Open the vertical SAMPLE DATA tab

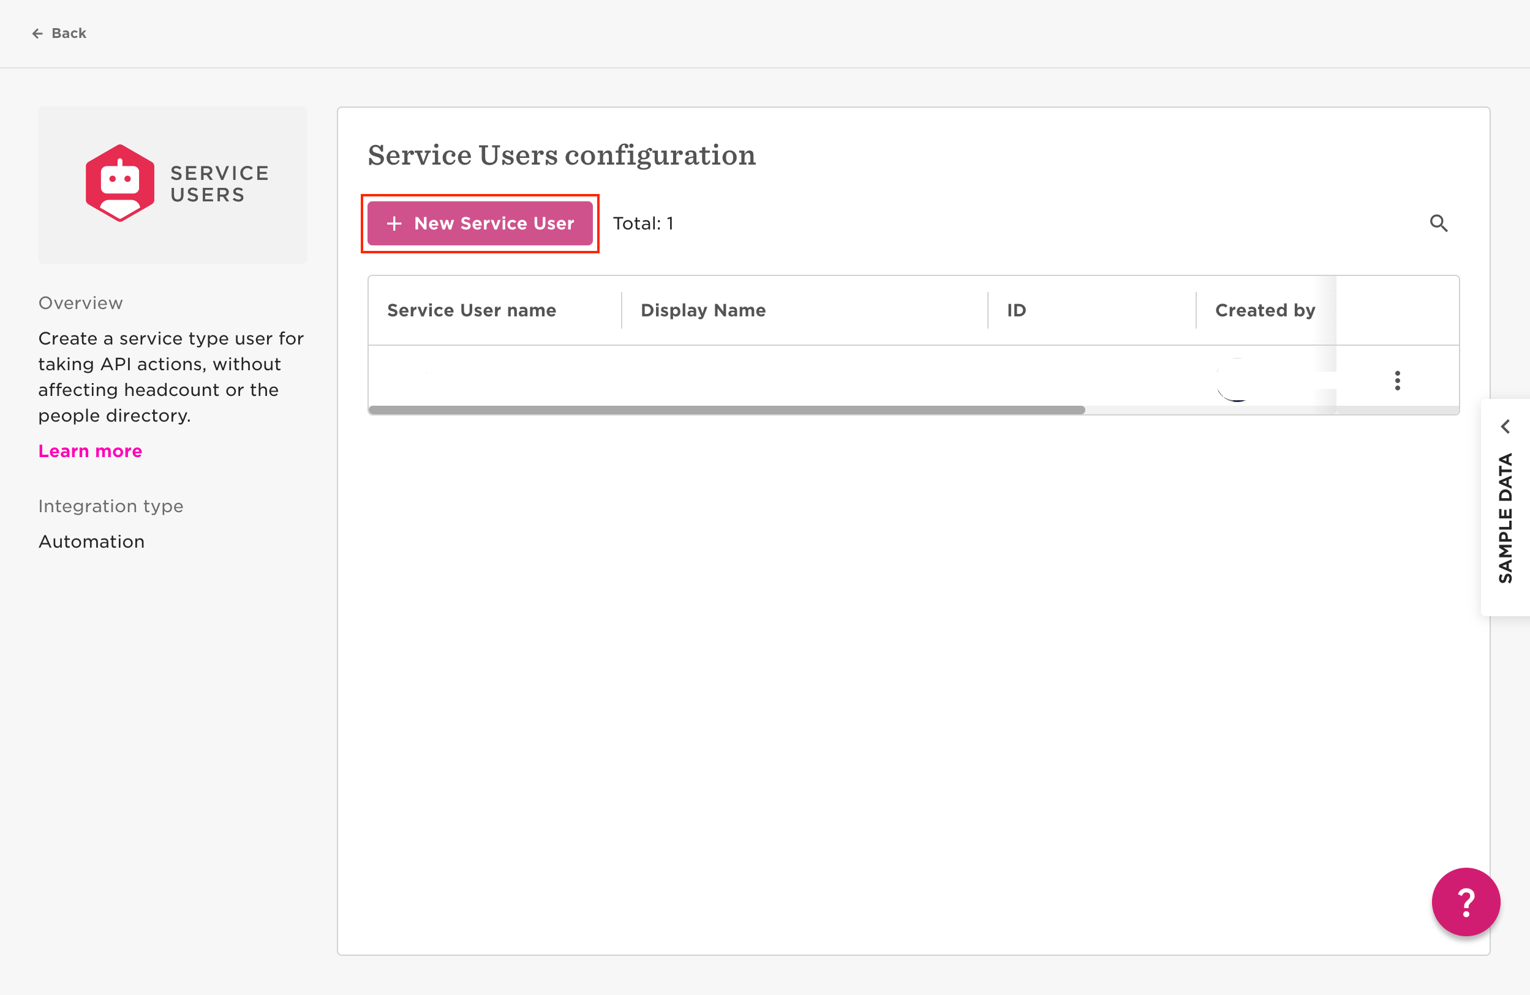1505,518
